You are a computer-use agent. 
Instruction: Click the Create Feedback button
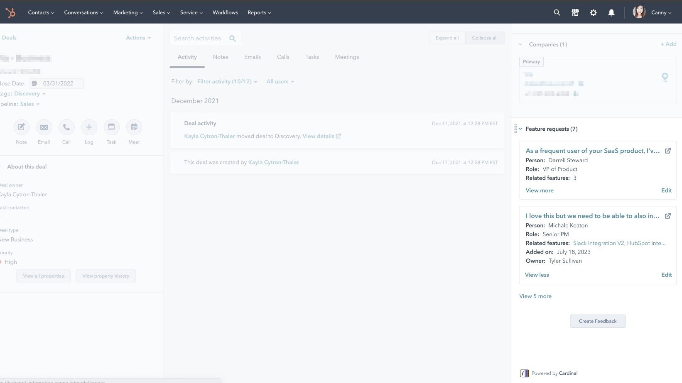[597, 321]
